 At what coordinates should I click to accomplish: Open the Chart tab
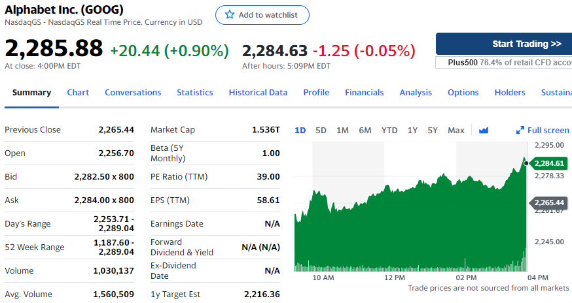(x=78, y=93)
